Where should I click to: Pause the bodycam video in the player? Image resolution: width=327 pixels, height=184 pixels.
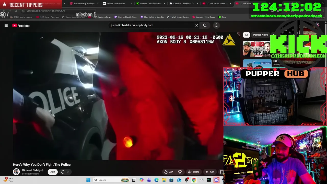coord(118,96)
